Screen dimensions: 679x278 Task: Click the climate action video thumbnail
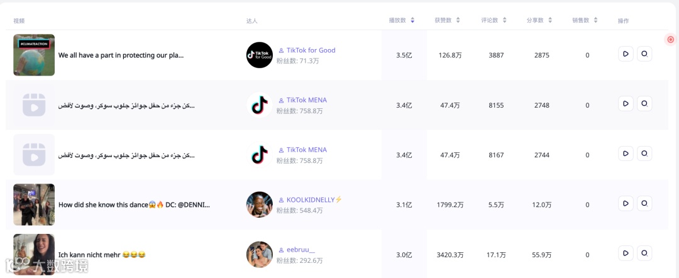pyautogui.click(x=34, y=55)
